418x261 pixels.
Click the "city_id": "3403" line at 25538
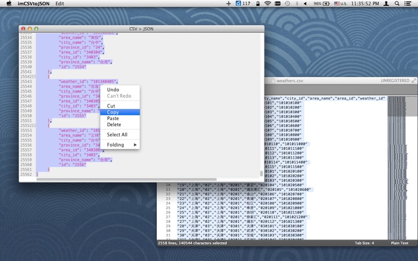[x=79, y=57]
